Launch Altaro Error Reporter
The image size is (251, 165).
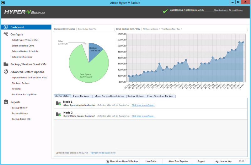[x=178, y=161]
